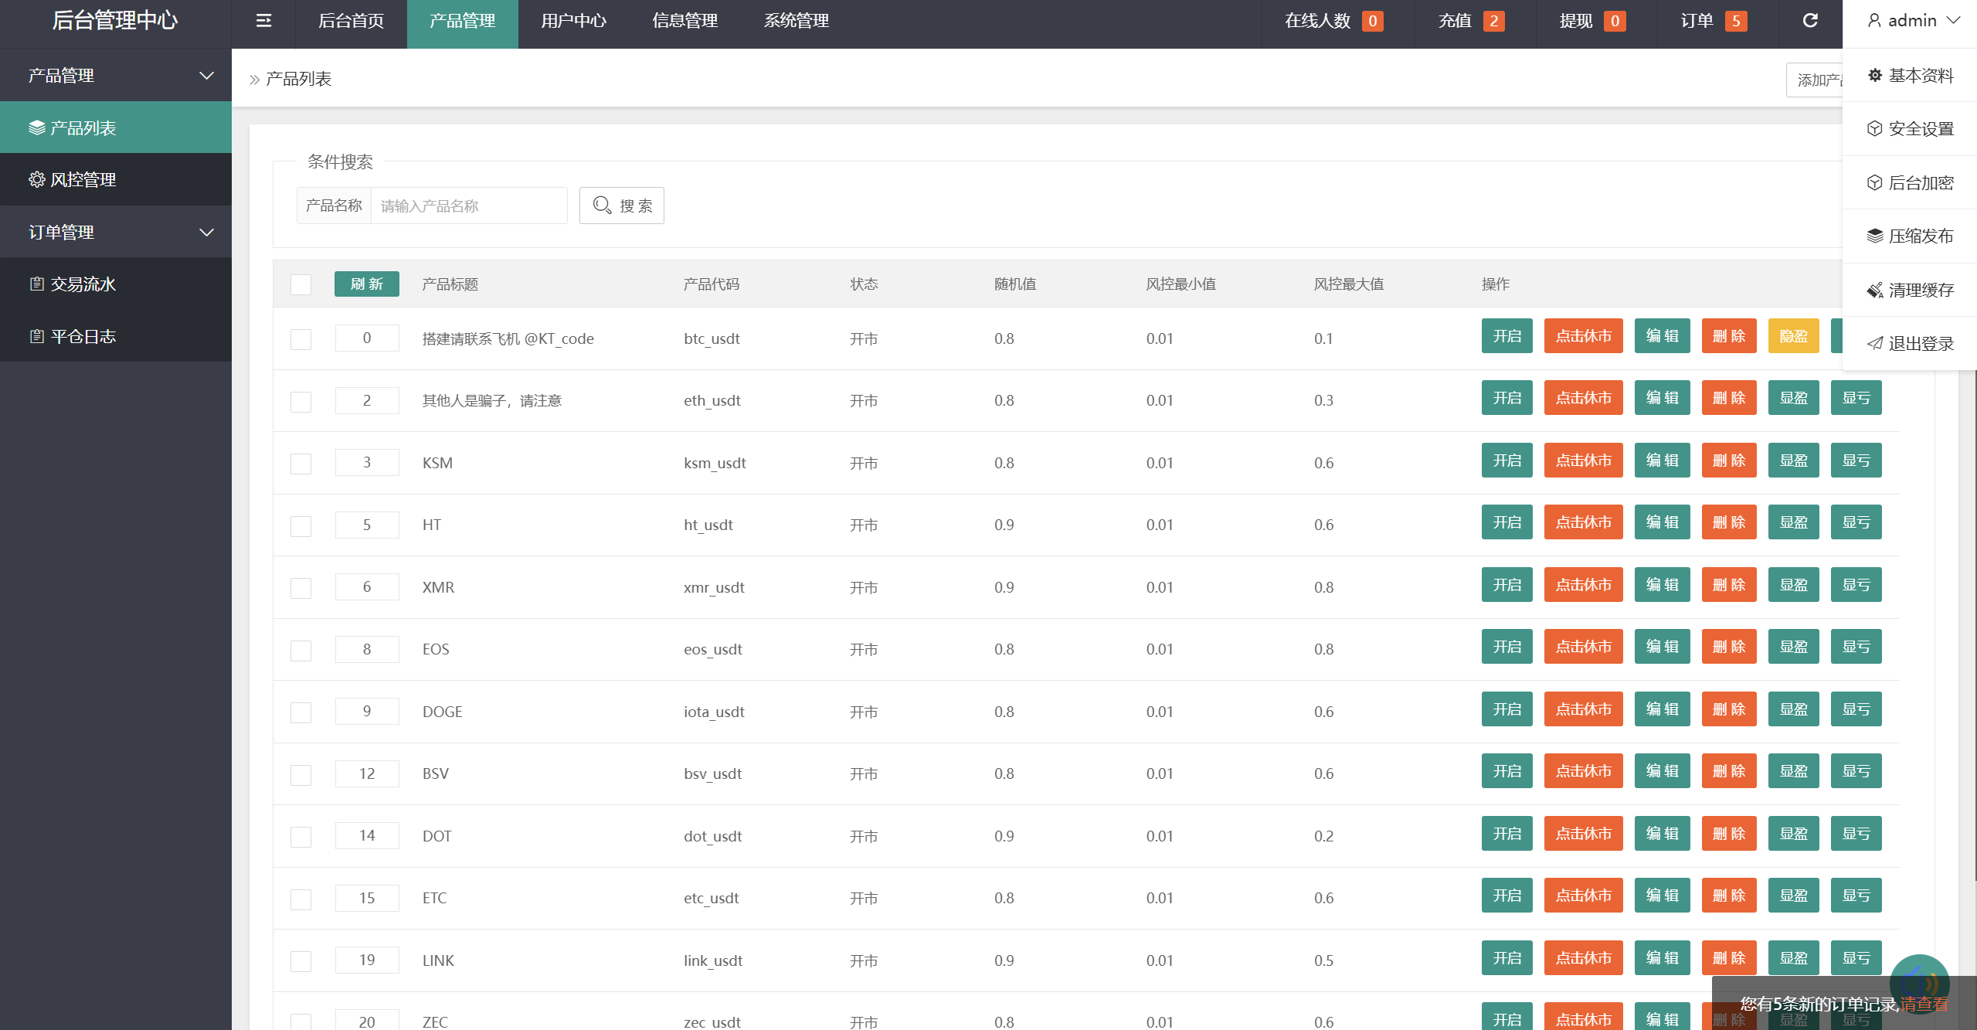
Task: Toggle the select-all checkbox in table header
Action: click(x=301, y=284)
